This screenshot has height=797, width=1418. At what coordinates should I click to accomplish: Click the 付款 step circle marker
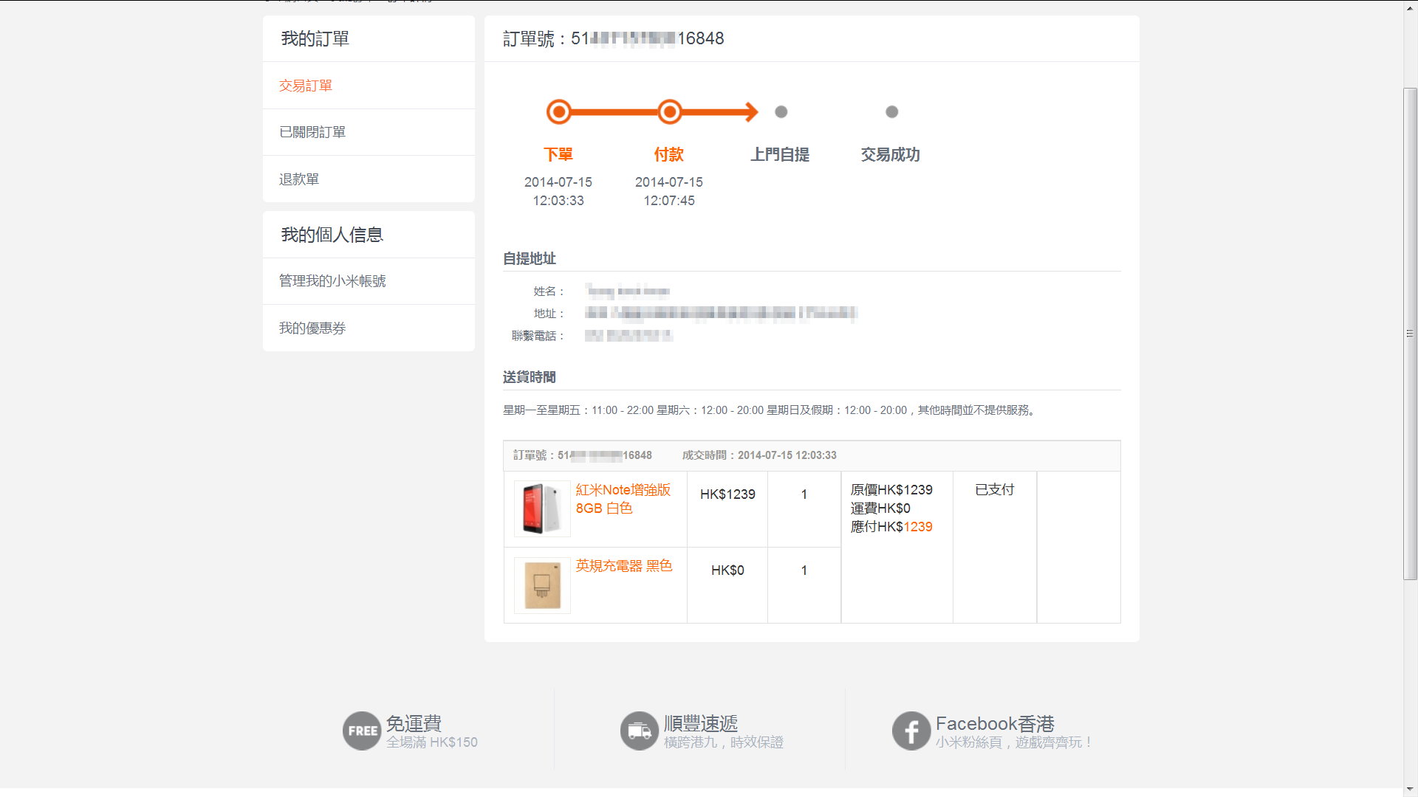pos(669,112)
